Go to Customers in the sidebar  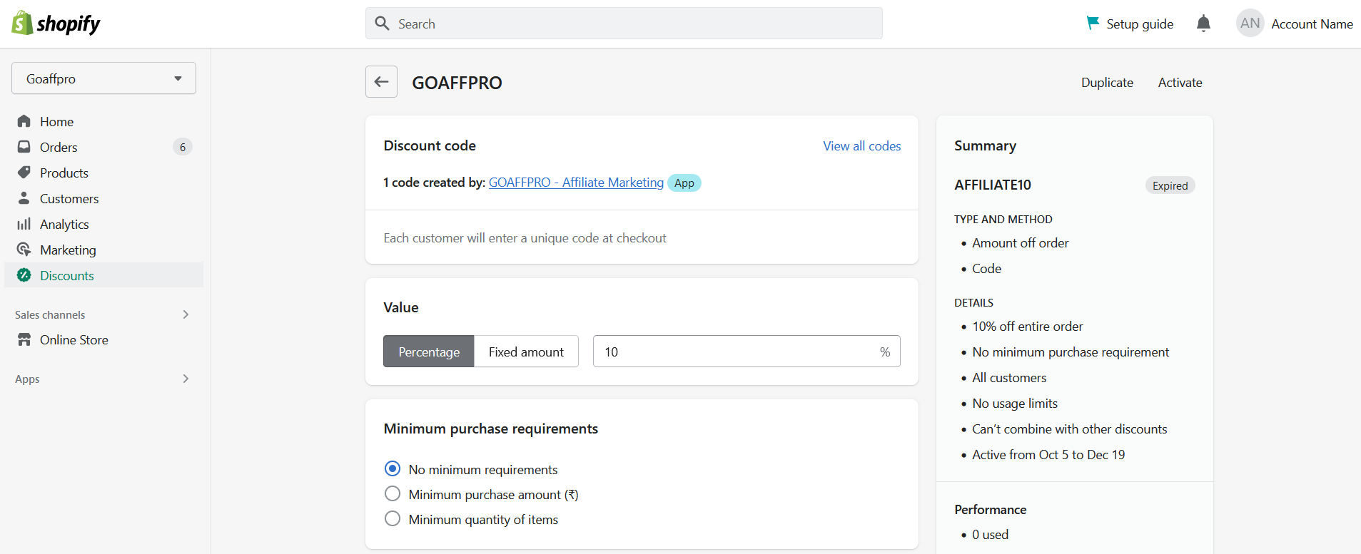coord(69,198)
